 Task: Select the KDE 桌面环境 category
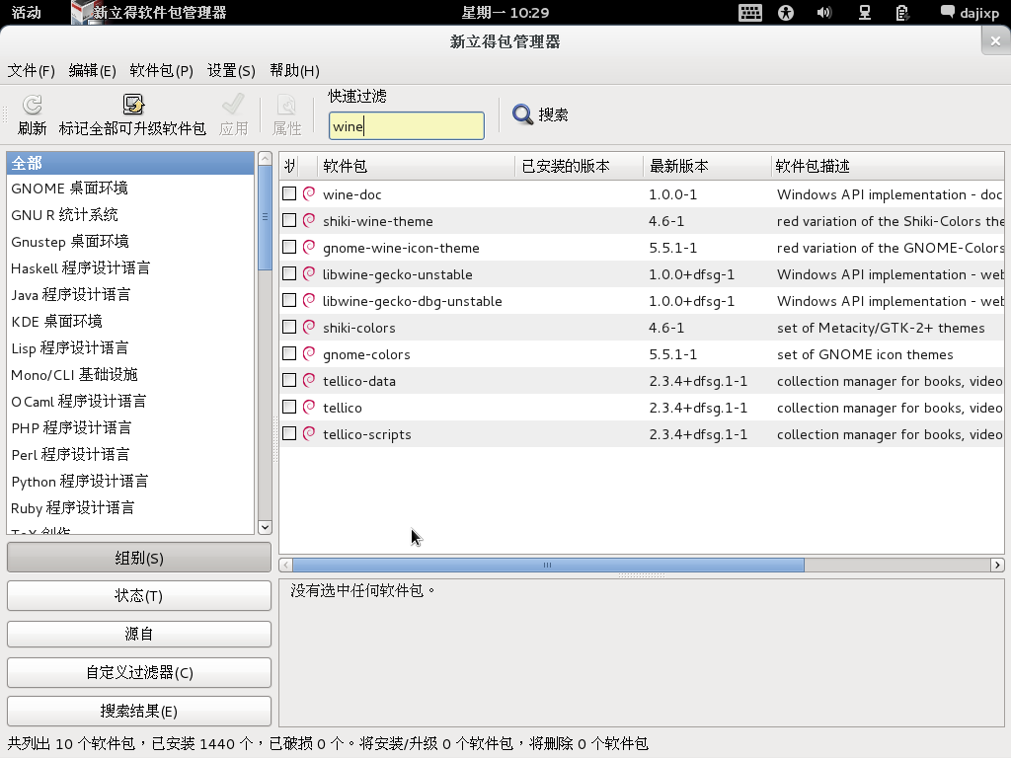tap(130, 321)
